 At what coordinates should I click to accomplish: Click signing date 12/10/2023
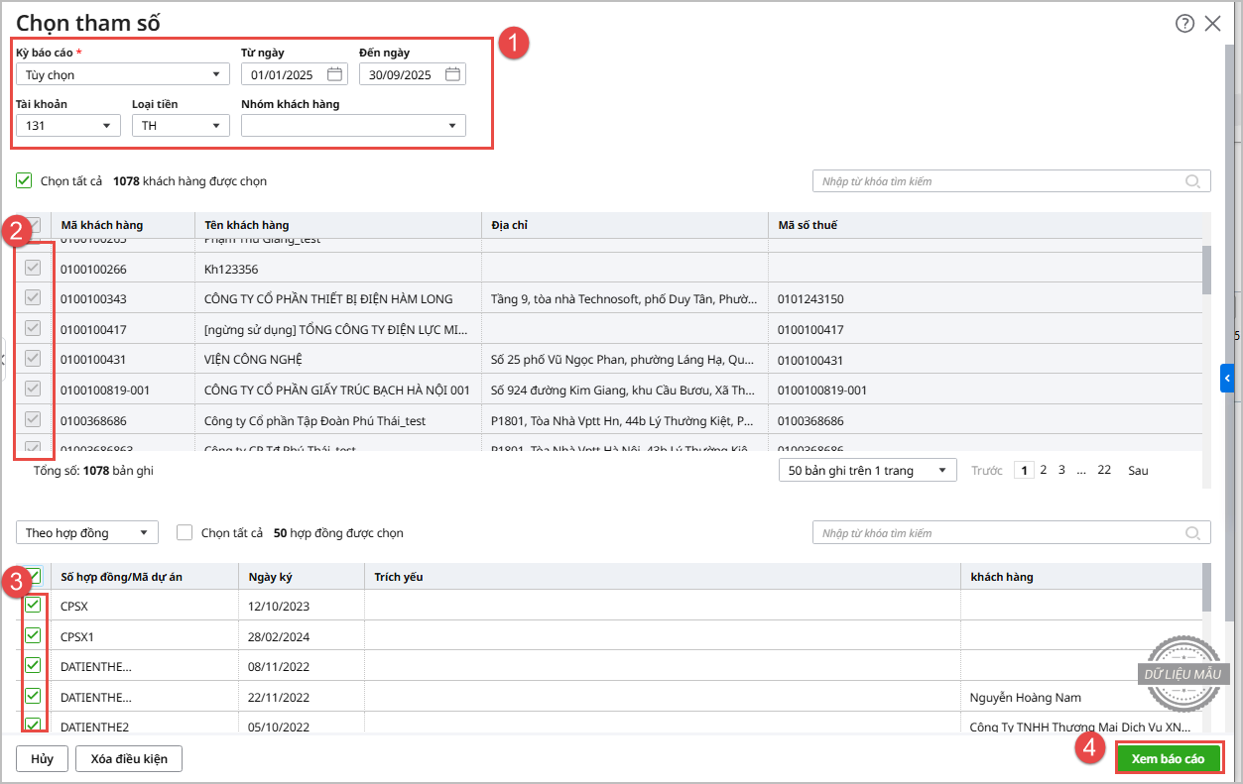(278, 606)
